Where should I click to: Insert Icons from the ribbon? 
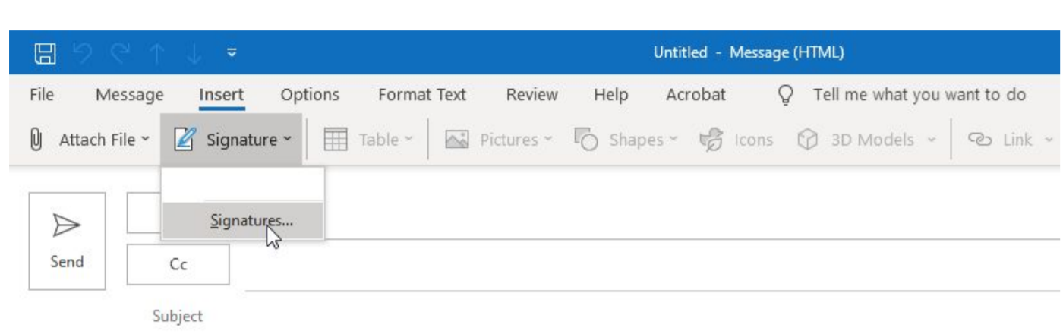pos(737,140)
